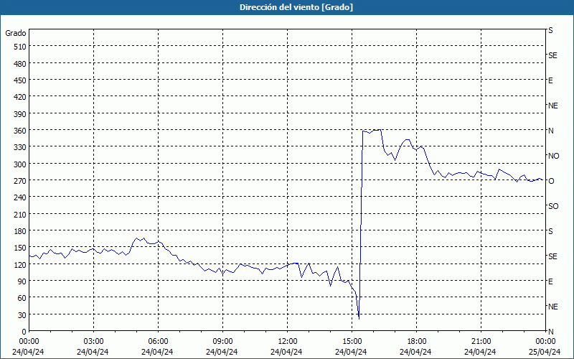The image size is (574, 359).
Task: Click the 24/04/24 date under 18:00
Action: click(416, 352)
